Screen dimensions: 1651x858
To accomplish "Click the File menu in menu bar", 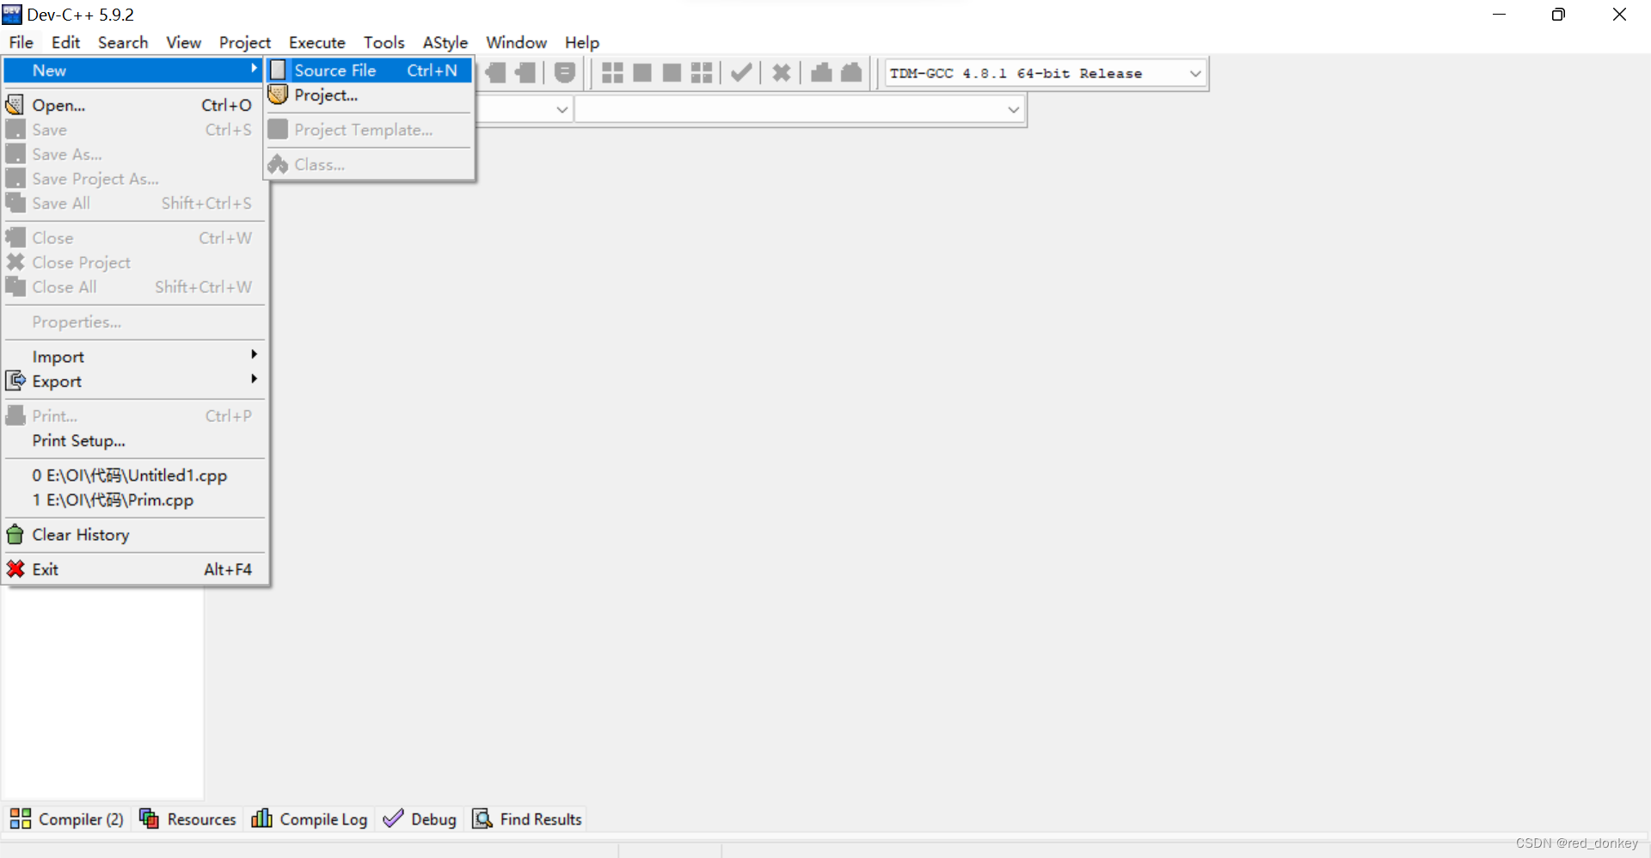I will pyautogui.click(x=21, y=42).
